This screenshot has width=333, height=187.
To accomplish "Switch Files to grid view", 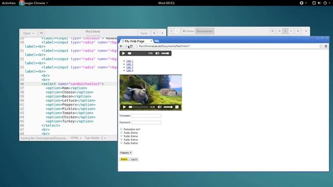I will [285, 31].
